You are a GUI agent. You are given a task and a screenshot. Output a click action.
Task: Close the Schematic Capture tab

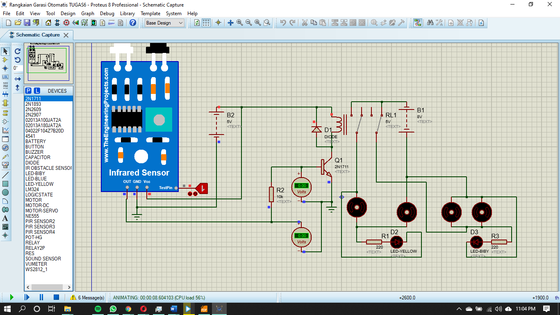click(66, 35)
